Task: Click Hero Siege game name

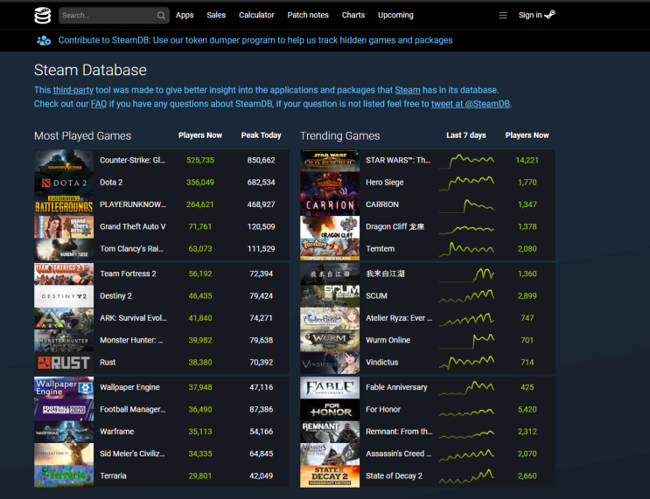Action: (x=385, y=183)
